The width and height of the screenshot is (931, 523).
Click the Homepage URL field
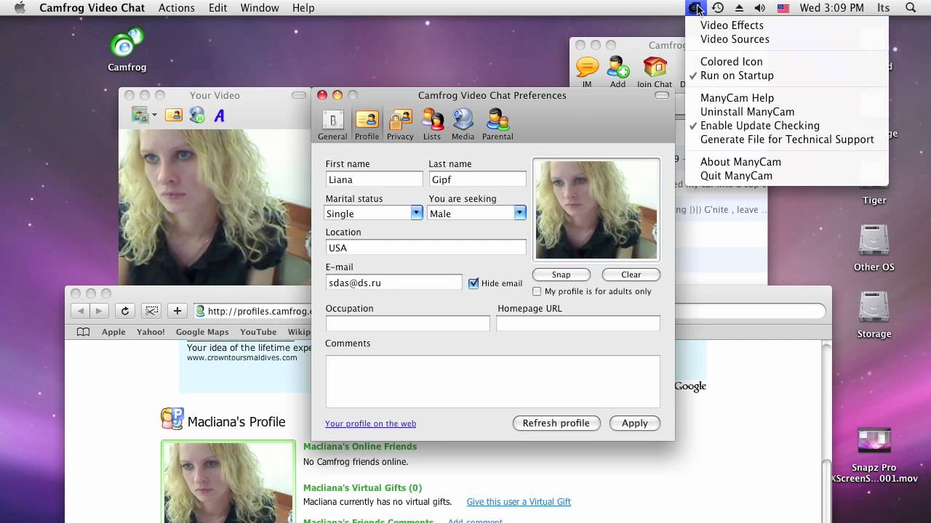578,323
